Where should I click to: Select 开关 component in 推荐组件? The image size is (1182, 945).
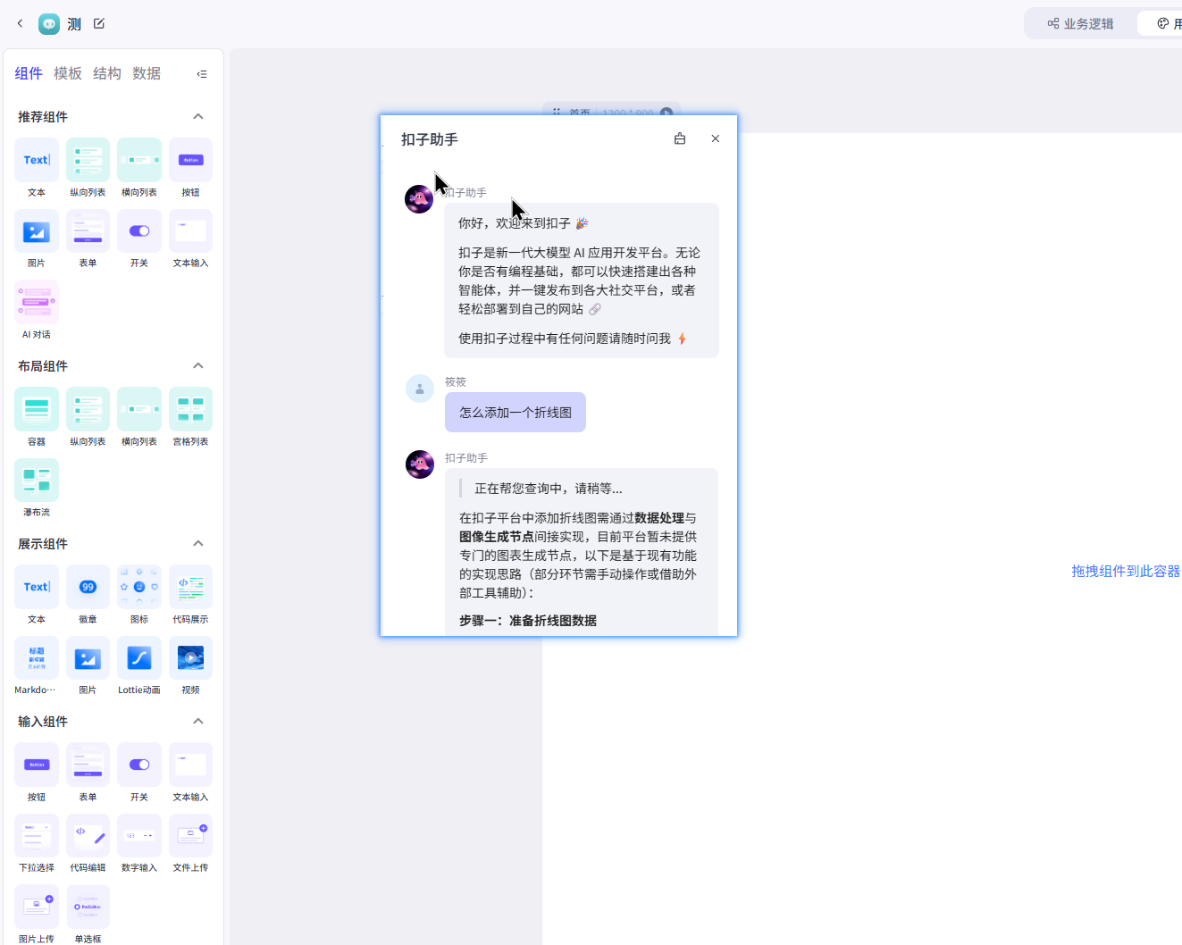(x=139, y=238)
